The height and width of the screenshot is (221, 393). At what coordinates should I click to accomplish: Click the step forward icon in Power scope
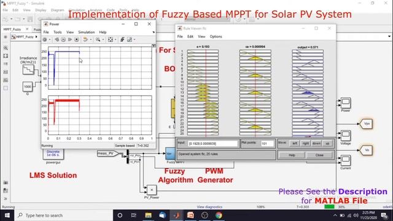coord(70,39)
